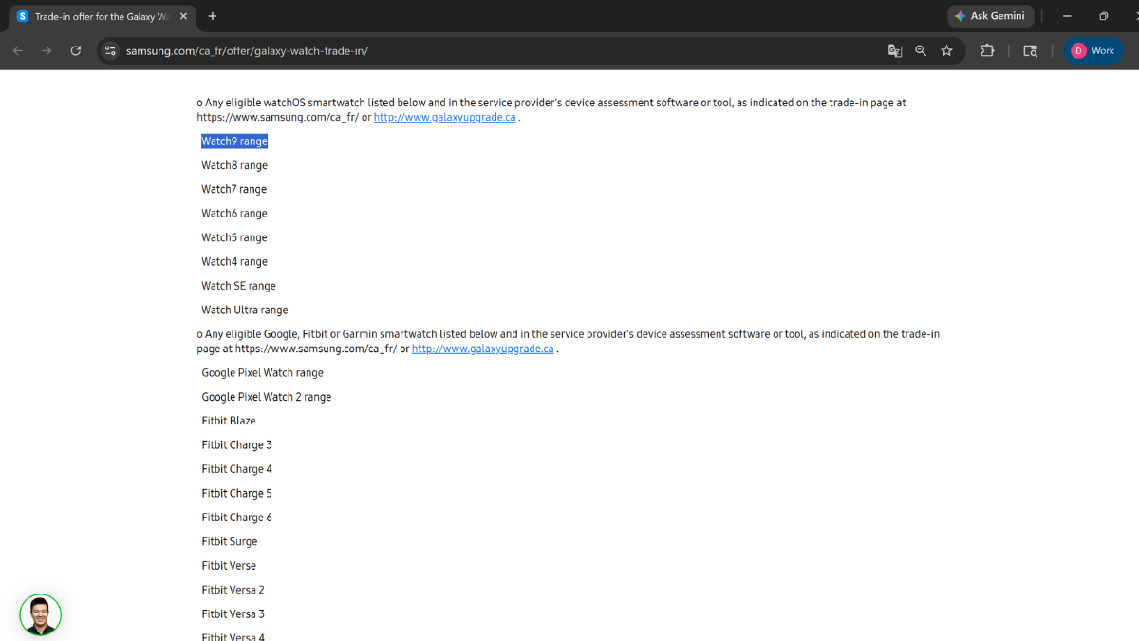Click the Watch5 range entry
This screenshot has height=641, width=1139.
[x=234, y=237]
